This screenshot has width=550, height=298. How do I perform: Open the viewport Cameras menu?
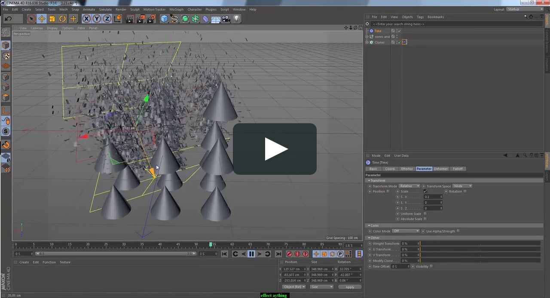click(x=37, y=28)
